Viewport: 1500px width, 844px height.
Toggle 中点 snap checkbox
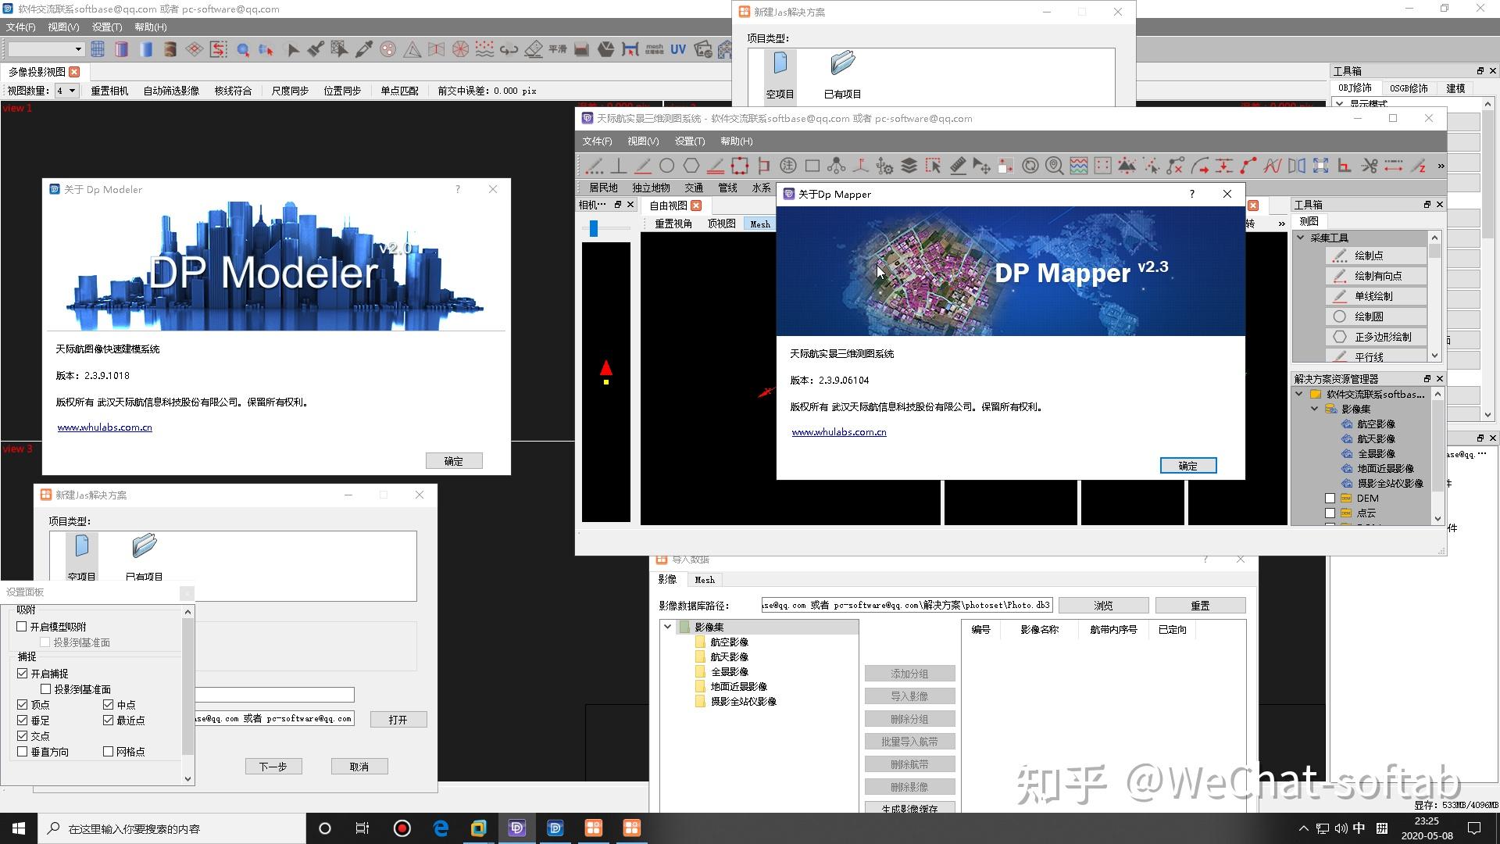[x=108, y=705]
